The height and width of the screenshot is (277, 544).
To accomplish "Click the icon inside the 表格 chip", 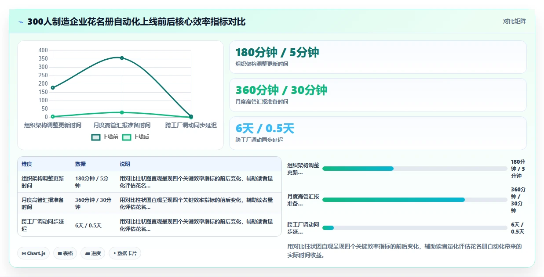I will 60,253.
